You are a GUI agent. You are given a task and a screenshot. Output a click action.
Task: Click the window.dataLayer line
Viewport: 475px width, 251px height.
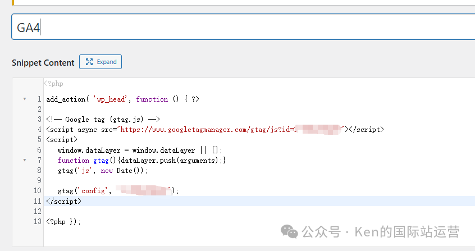140,150
